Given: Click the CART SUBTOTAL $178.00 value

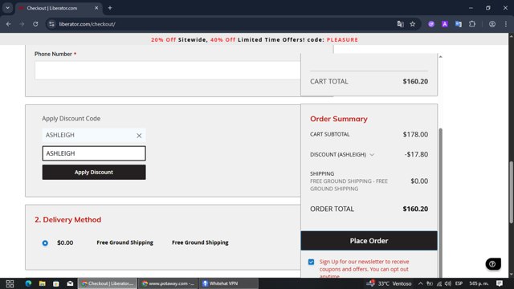Looking at the screenshot, I should [415, 134].
